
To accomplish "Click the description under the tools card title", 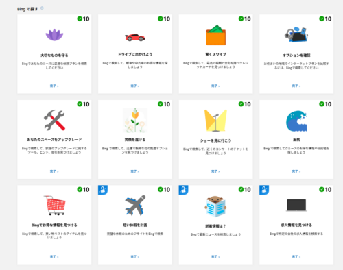I will (54, 150).
